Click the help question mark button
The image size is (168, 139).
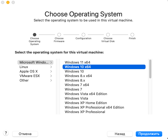6,133
